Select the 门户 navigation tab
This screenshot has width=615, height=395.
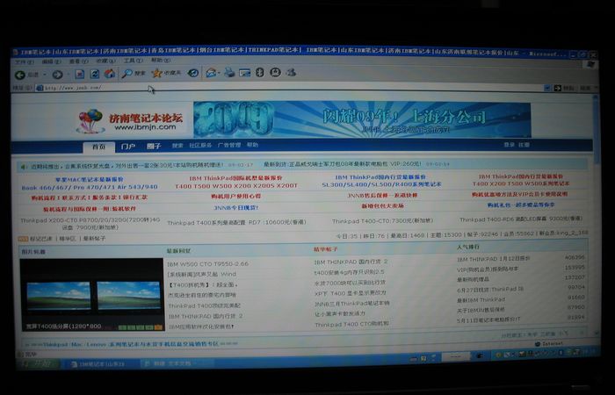click(128, 147)
